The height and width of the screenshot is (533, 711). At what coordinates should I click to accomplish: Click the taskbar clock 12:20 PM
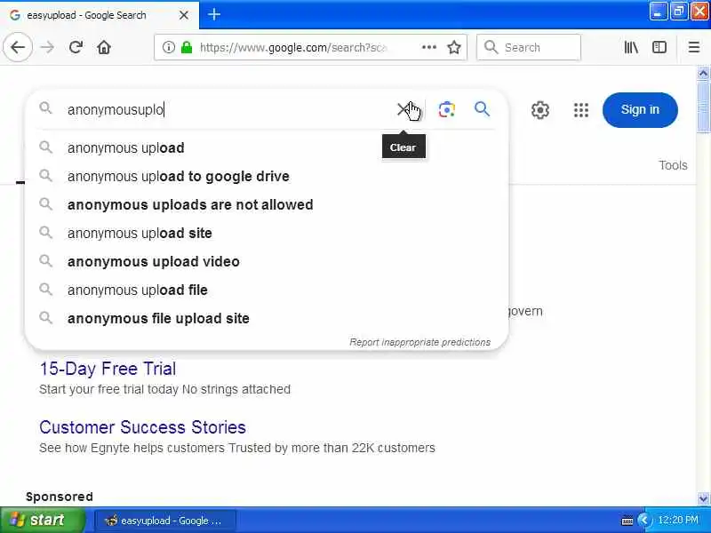point(678,520)
